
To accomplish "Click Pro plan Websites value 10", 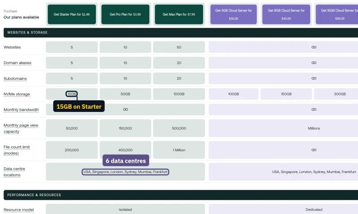I will [125, 47].
